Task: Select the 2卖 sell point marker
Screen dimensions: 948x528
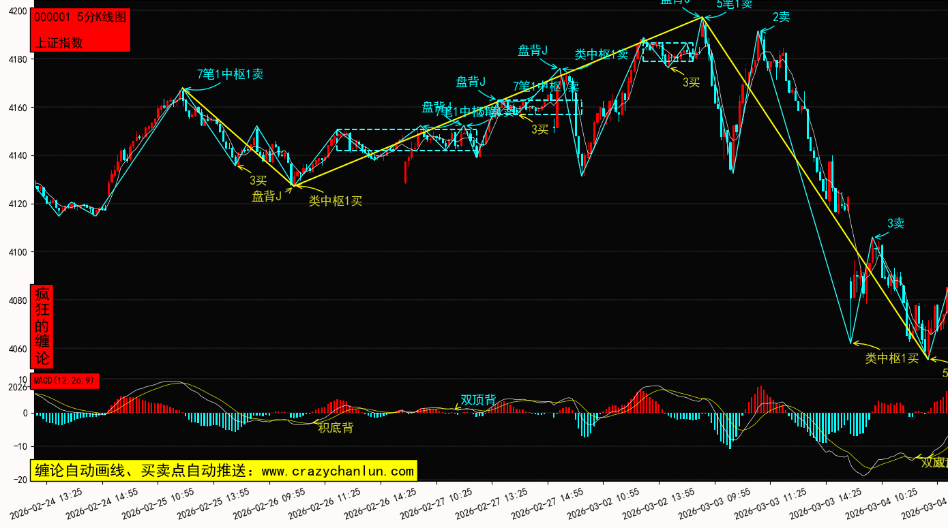Action: [781, 18]
